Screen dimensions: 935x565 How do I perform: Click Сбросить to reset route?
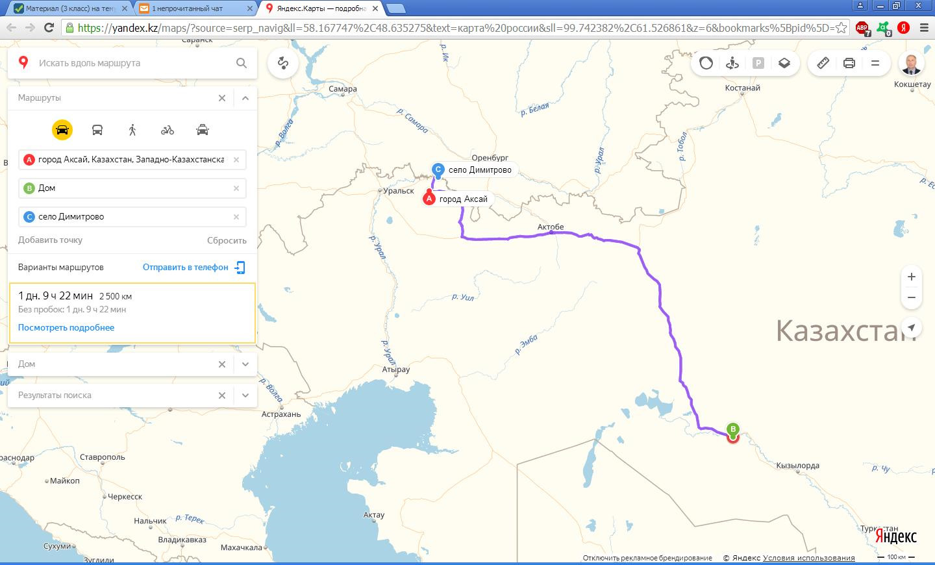[227, 240]
